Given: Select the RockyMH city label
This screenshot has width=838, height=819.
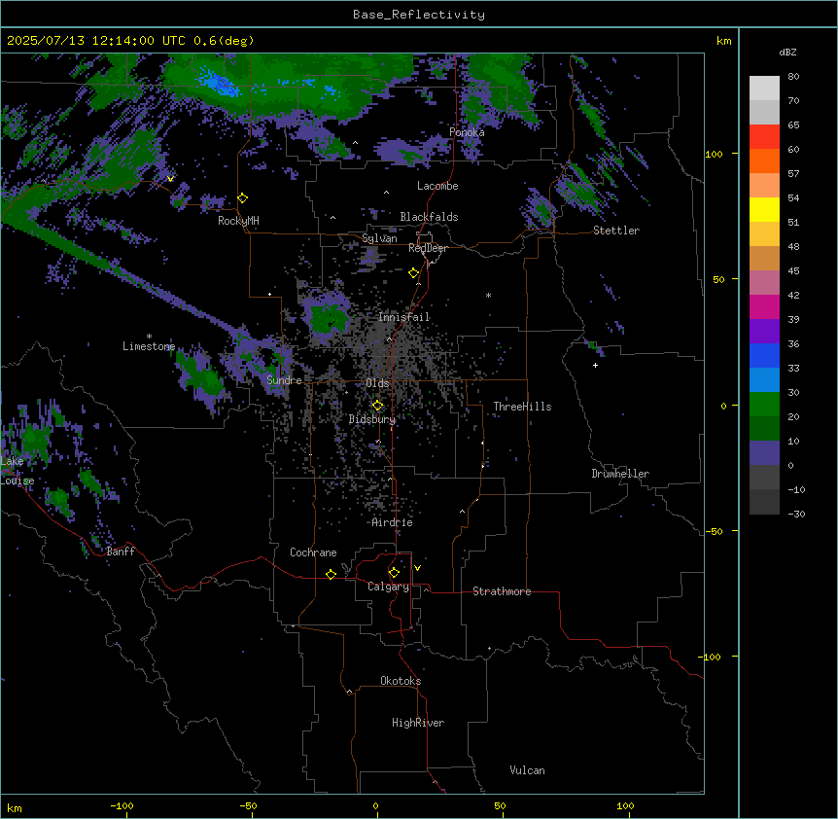Looking at the screenshot, I should (238, 221).
